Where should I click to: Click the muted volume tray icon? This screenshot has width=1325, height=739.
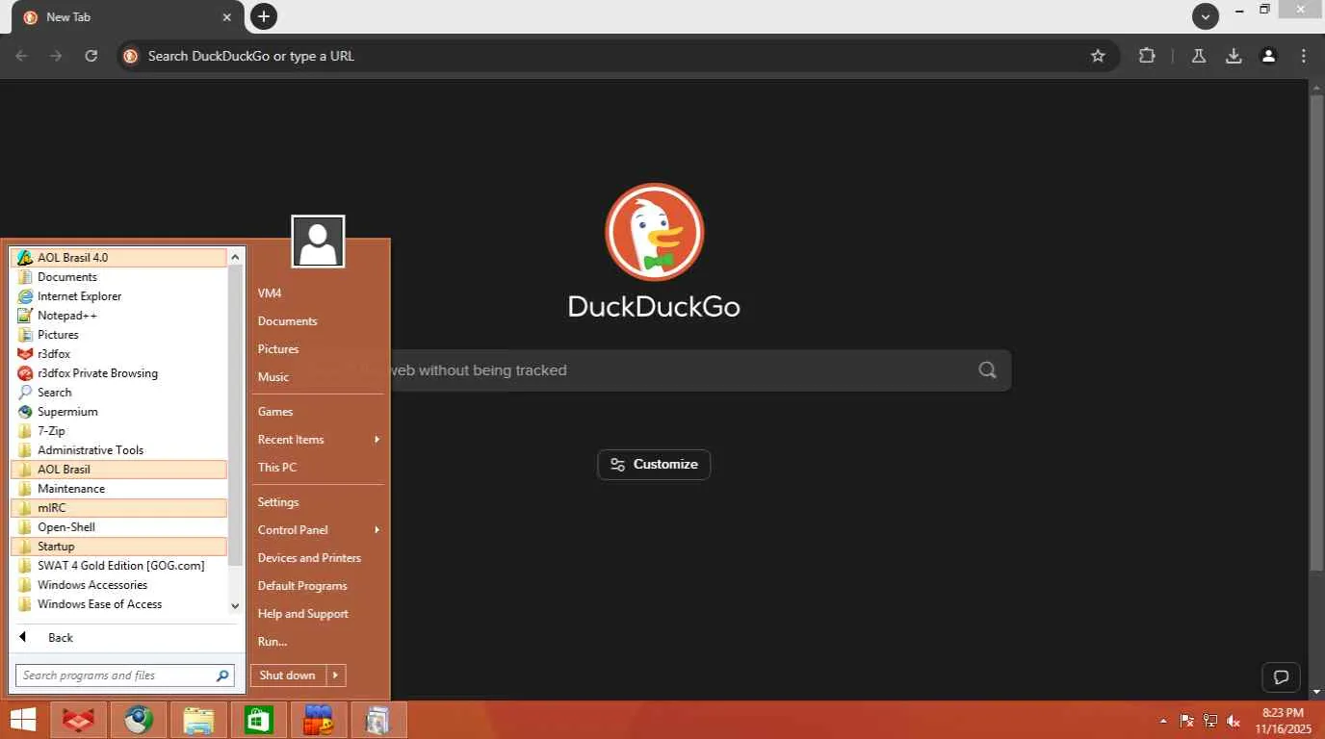pos(1234,721)
